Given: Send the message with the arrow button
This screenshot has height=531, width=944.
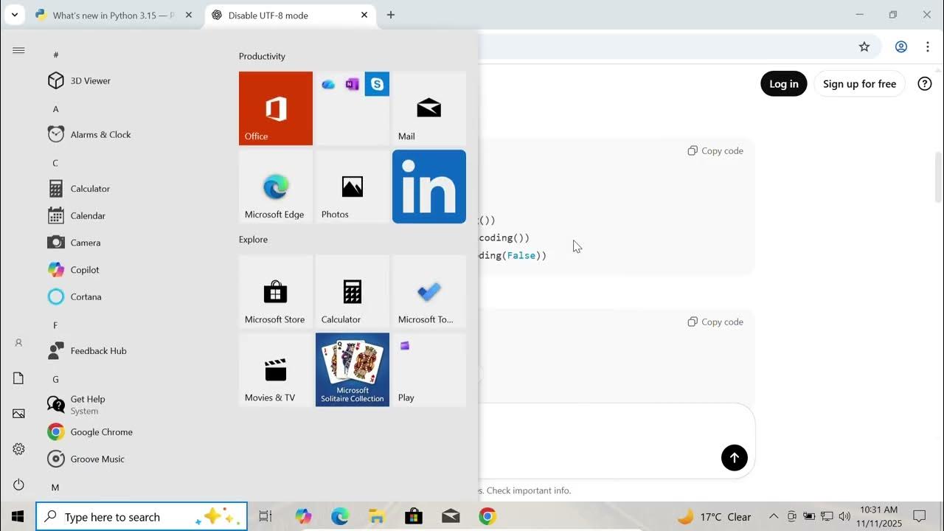Looking at the screenshot, I should [x=735, y=458].
